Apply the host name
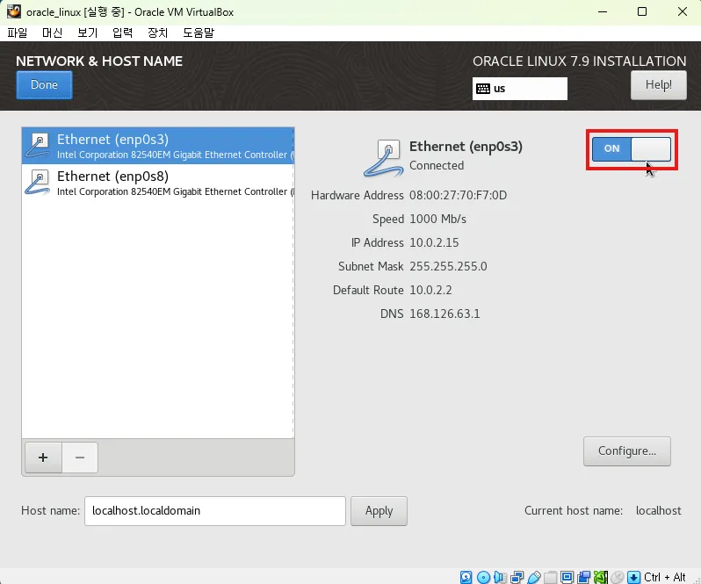The height and width of the screenshot is (584, 701). 379,511
